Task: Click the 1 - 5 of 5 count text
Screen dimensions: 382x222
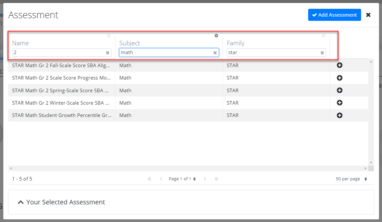Action: 22,179
